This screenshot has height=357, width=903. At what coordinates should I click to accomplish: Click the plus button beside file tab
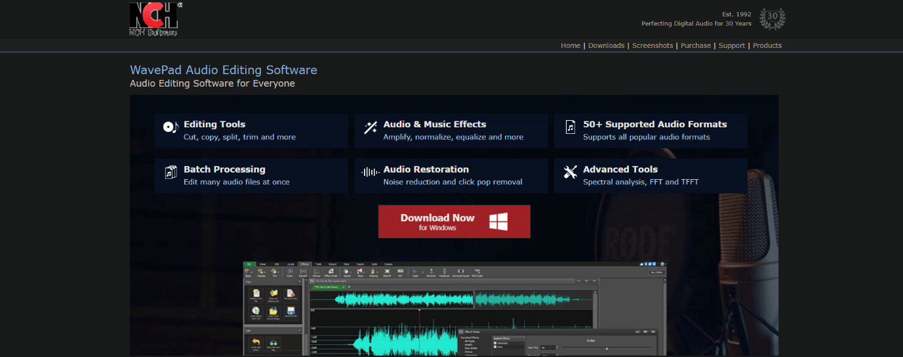tap(349, 287)
